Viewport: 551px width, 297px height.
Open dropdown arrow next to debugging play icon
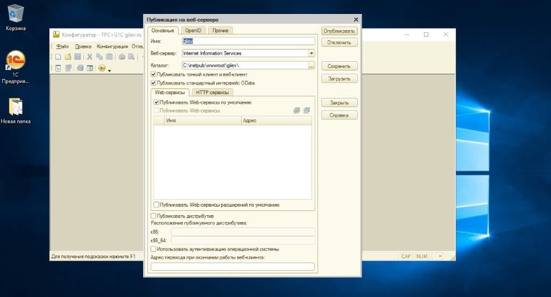coord(109,70)
